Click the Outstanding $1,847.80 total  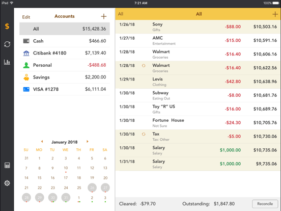pyautogui.click(x=208, y=204)
